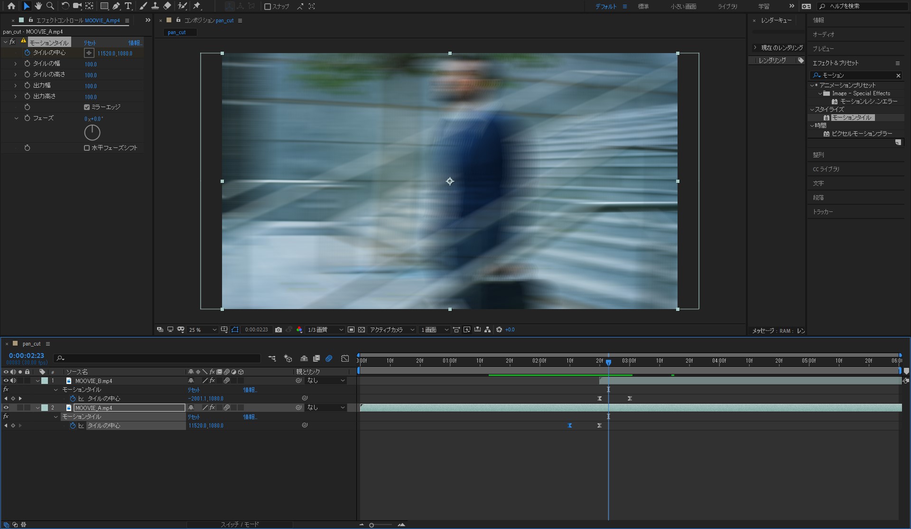Toggle the Motion Tile effect fx switch
The image size is (911, 529).
pyautogui.click(x=12, y=42)
